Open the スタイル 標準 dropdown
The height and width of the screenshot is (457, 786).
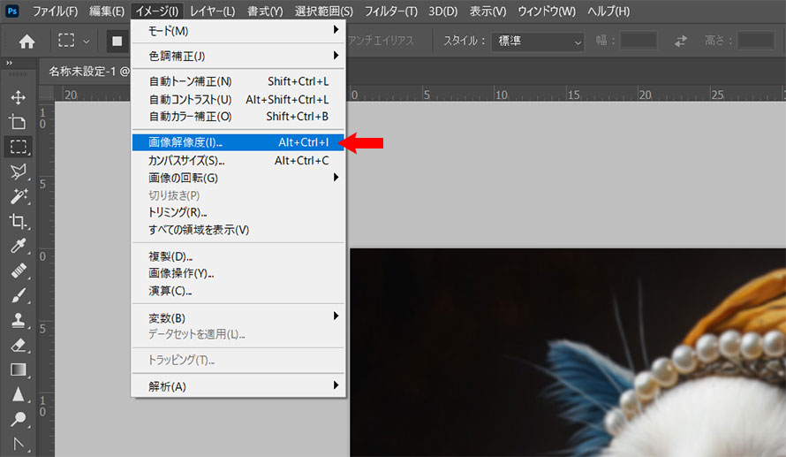click(x=538, y=42)
